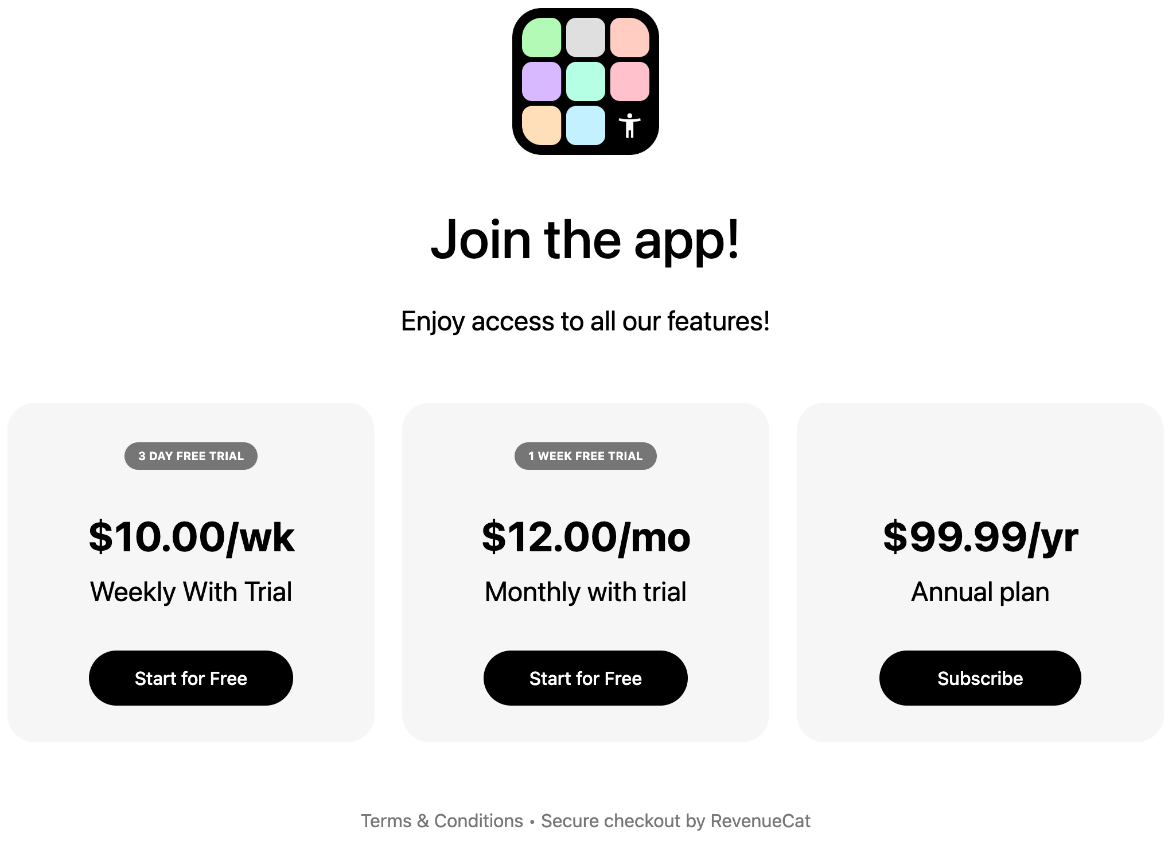The height and width of the screenshot is (841, 1176).
Task: Open the Terms & Conditions link
Action: [442, 821]
